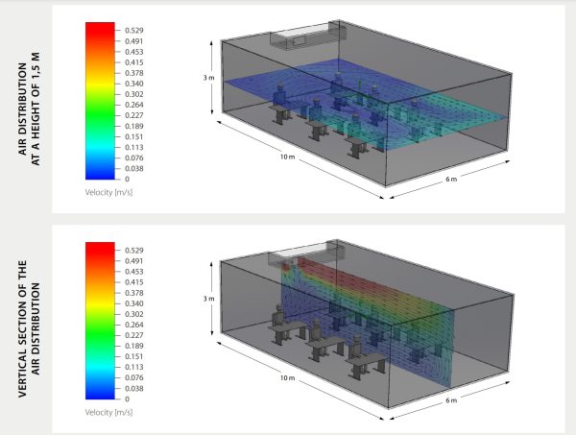
Task: Click the '3 m' height label in the vertical section panel
Action: tap(208, 299)
